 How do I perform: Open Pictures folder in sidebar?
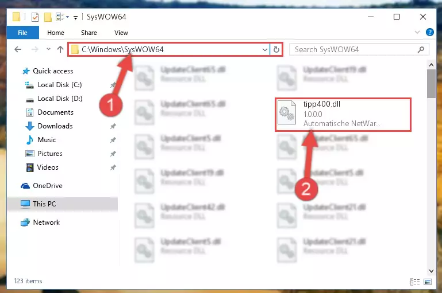coord(50,154)
